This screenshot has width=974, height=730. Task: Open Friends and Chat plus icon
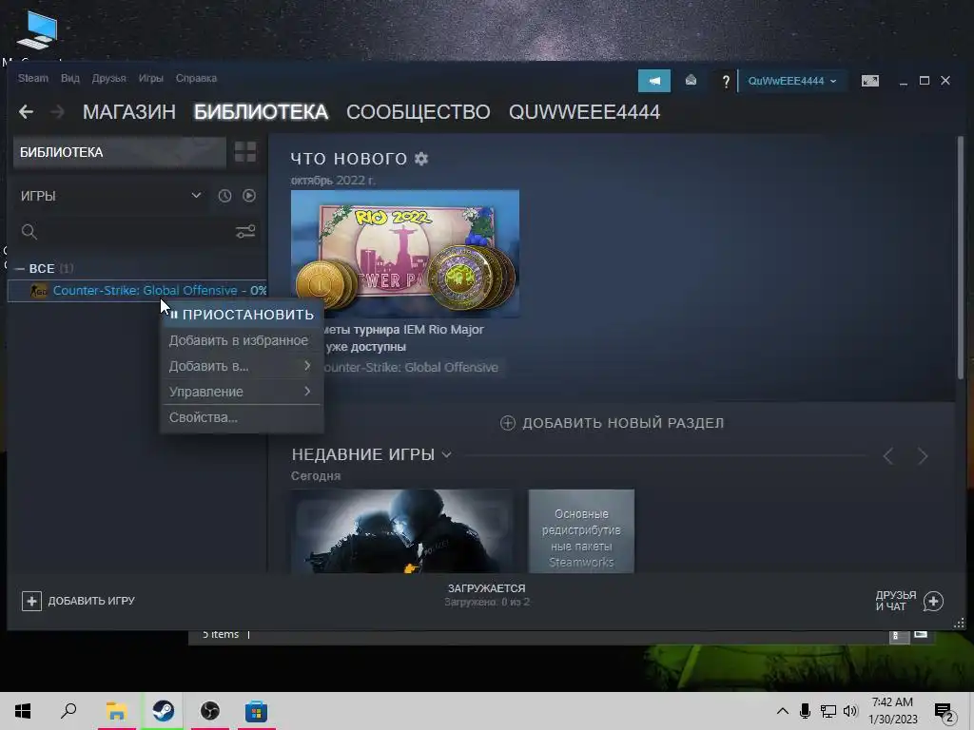933,601
